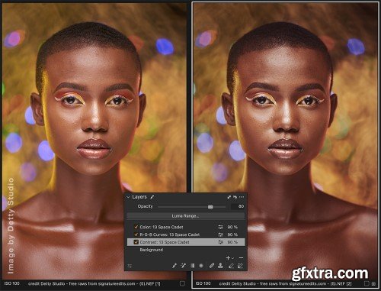Image resolution: width=381 pixels, height=291 pixels.
Task: Click adjustments icon on Color layer row
Action: [220, 227]
